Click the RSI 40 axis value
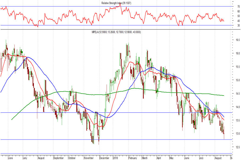The width and height of the screenshot is (241, 160). pos(239,21)
